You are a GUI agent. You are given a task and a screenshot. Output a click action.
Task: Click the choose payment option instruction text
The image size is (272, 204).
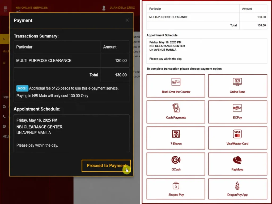pos(184,69)
